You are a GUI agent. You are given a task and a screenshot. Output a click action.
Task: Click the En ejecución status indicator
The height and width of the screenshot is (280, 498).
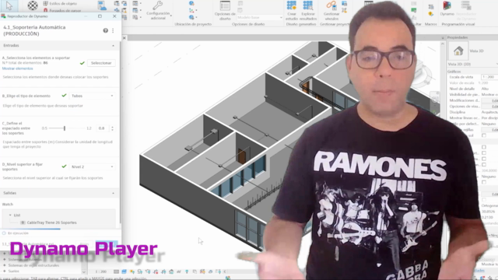pyautogui.click(x=16, y=233)
